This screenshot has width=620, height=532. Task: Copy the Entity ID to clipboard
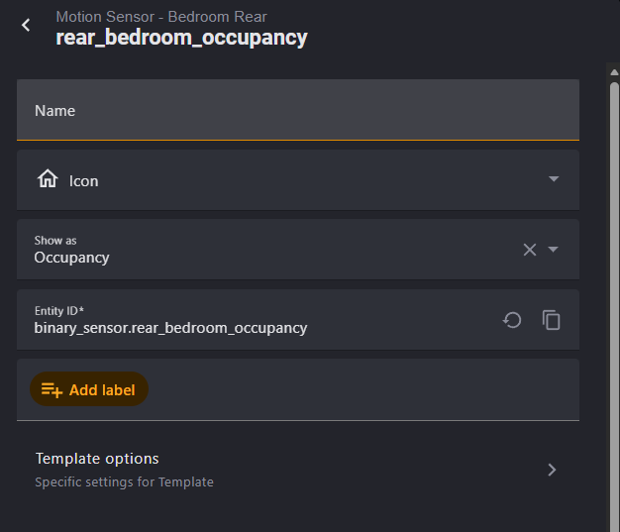coord(552,320)
